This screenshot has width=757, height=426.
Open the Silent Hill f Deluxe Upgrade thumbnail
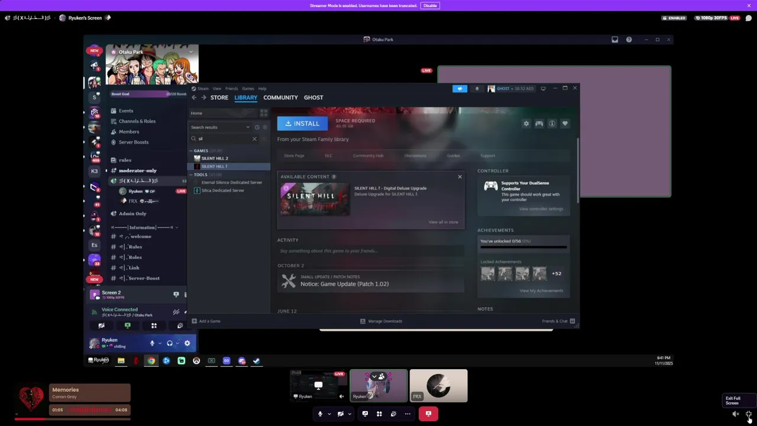coord(315,199)
